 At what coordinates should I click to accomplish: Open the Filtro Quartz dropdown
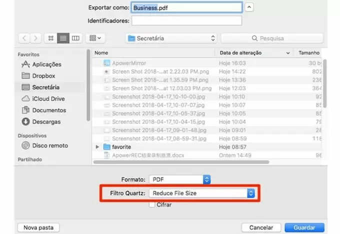[x=203, y=193]
